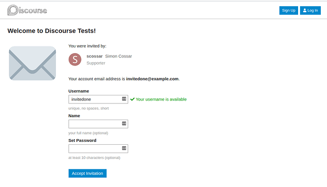Click the 'Supporter' title text
Viewport: 327px width, 187px height.
pyautogui.click(x=96, y=63)
